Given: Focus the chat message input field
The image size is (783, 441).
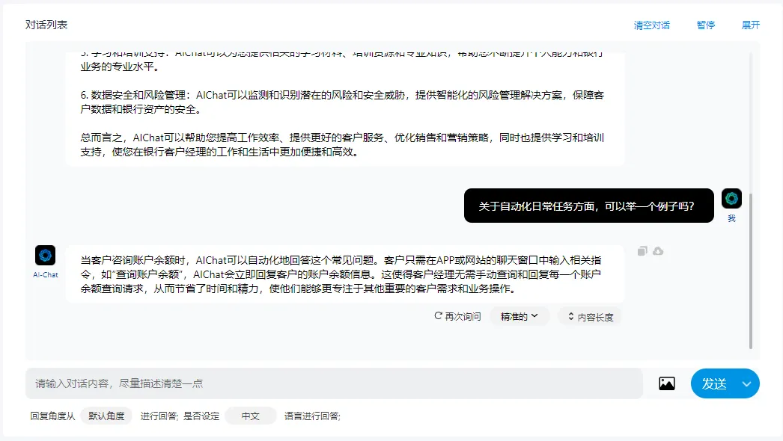Looking at the screenshot, I should [334, 383].
